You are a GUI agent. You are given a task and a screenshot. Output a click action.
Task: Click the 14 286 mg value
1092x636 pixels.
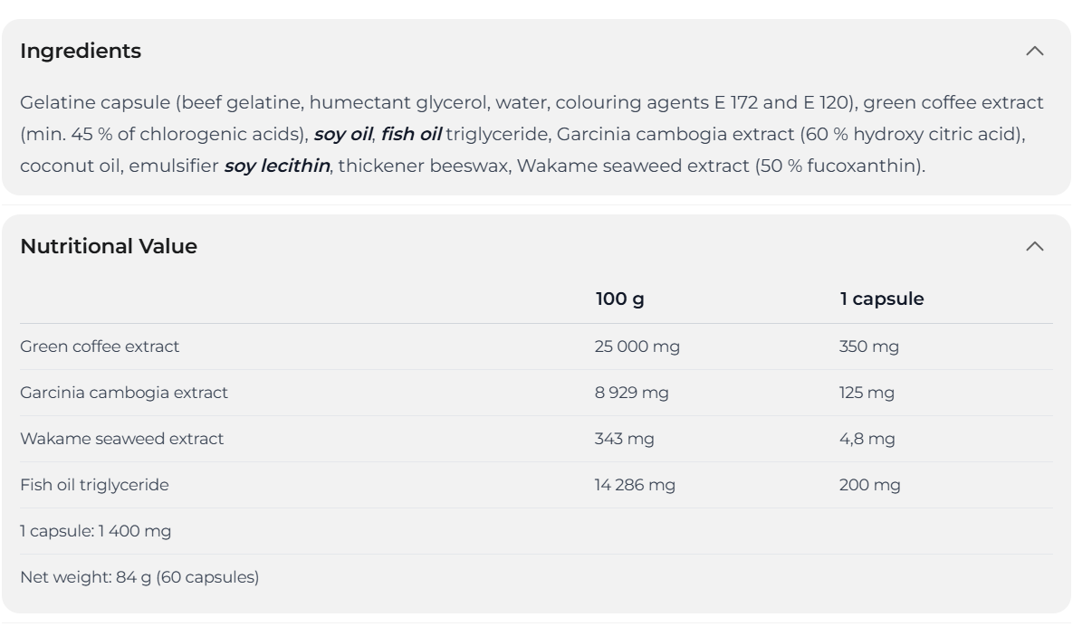[x=635, y=485]
